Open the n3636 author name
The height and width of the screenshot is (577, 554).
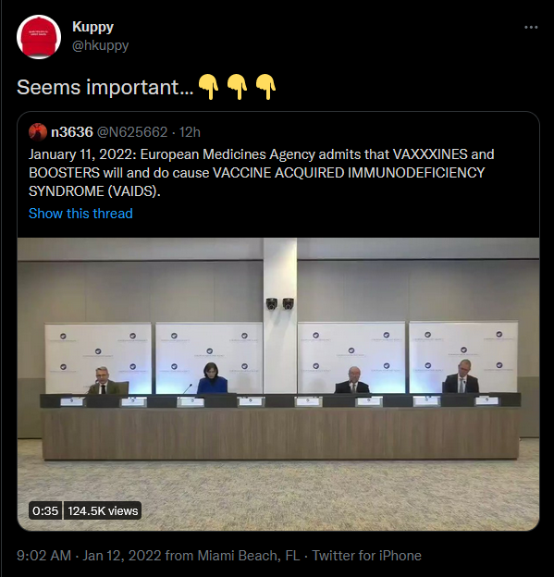tap(72, 132)
